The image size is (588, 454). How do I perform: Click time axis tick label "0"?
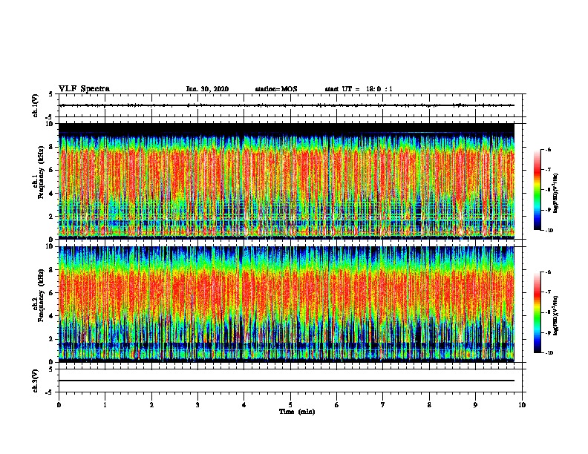(59, 405)
